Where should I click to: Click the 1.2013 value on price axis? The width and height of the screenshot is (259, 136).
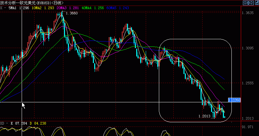[248, 119]
